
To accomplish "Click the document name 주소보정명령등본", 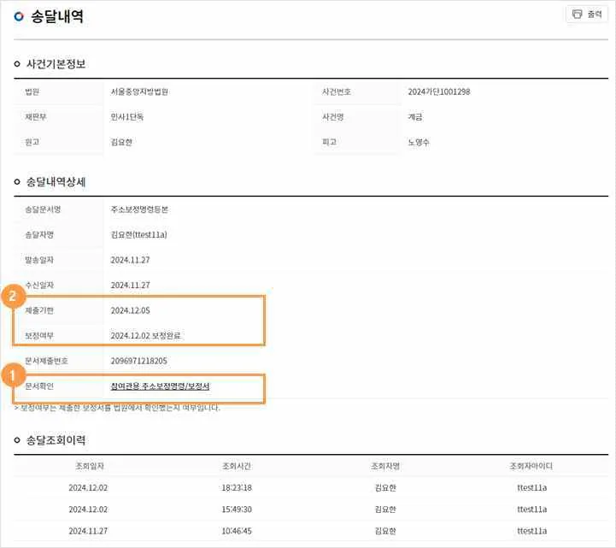I will coord(139,209).
